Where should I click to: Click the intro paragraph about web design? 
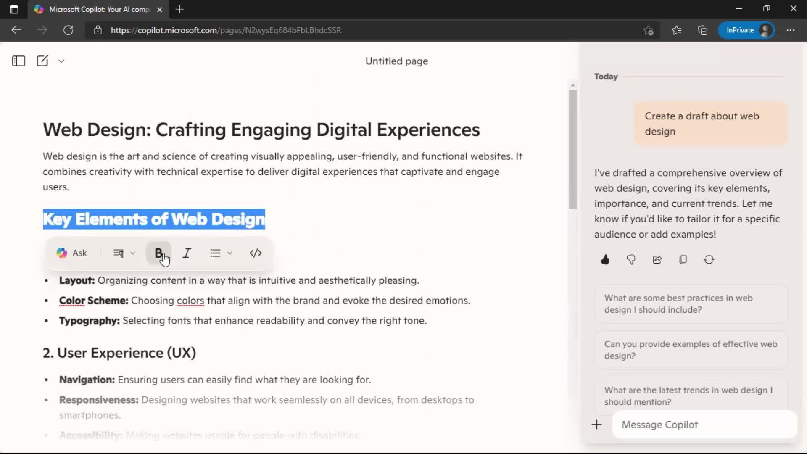click(282, 172)
